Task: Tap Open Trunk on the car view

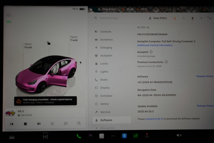Action: point(74,39)
